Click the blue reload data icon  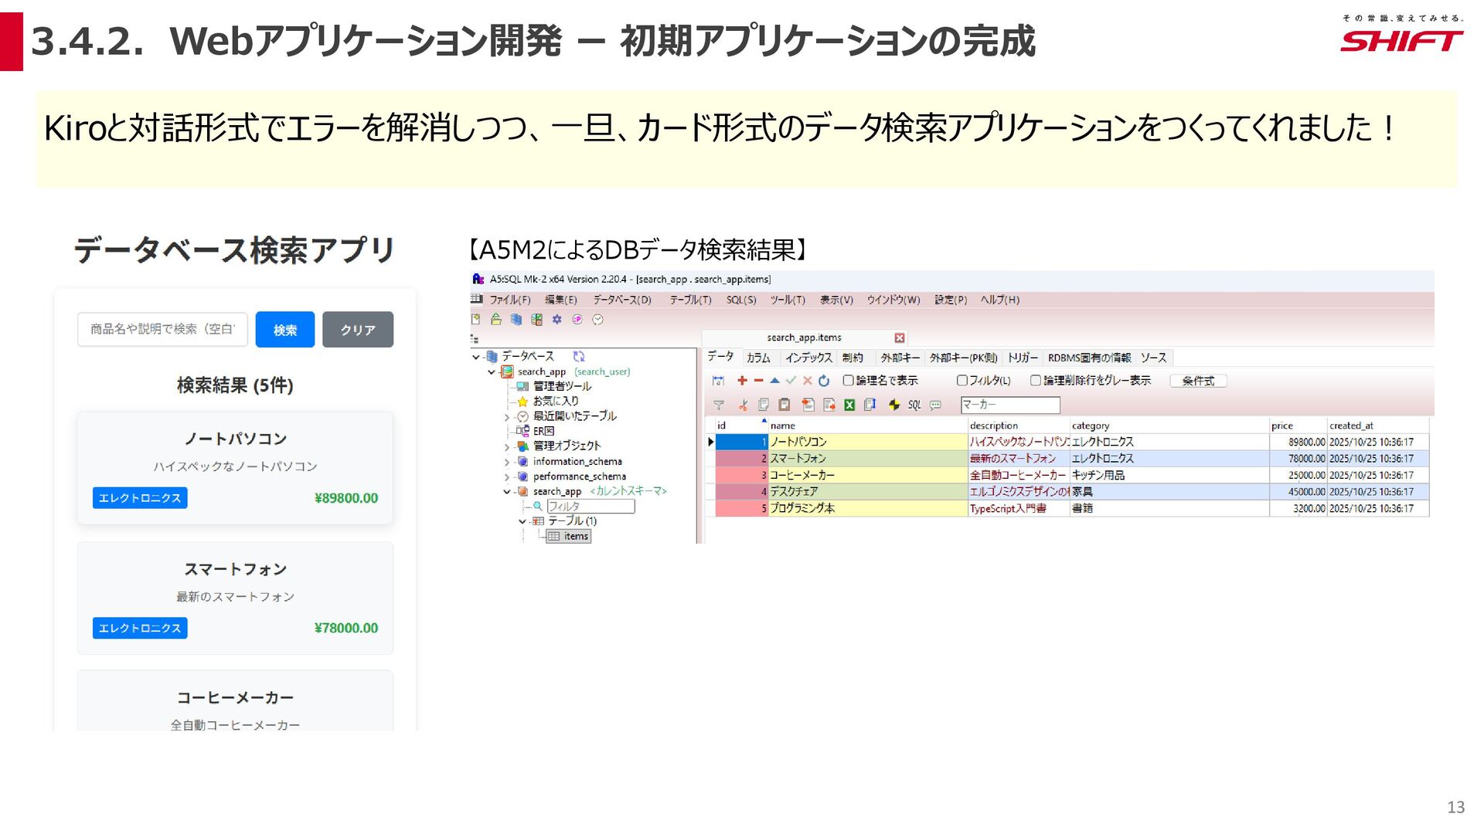pos(824,381)
